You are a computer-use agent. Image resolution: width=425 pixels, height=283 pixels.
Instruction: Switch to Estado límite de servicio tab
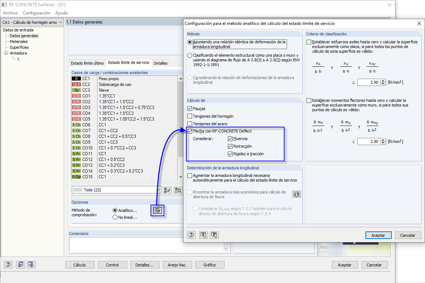point(129,62)
